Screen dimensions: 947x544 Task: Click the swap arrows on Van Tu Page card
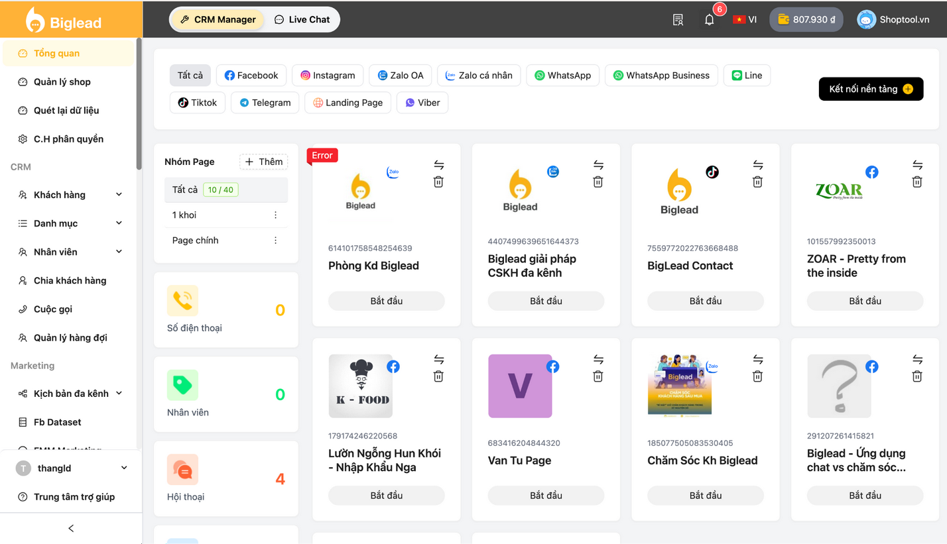[x=598, y=360]
